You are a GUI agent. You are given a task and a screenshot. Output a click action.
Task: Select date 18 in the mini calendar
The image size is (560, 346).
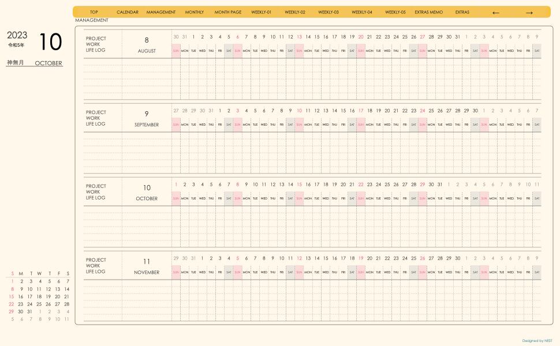click(39, 296)
